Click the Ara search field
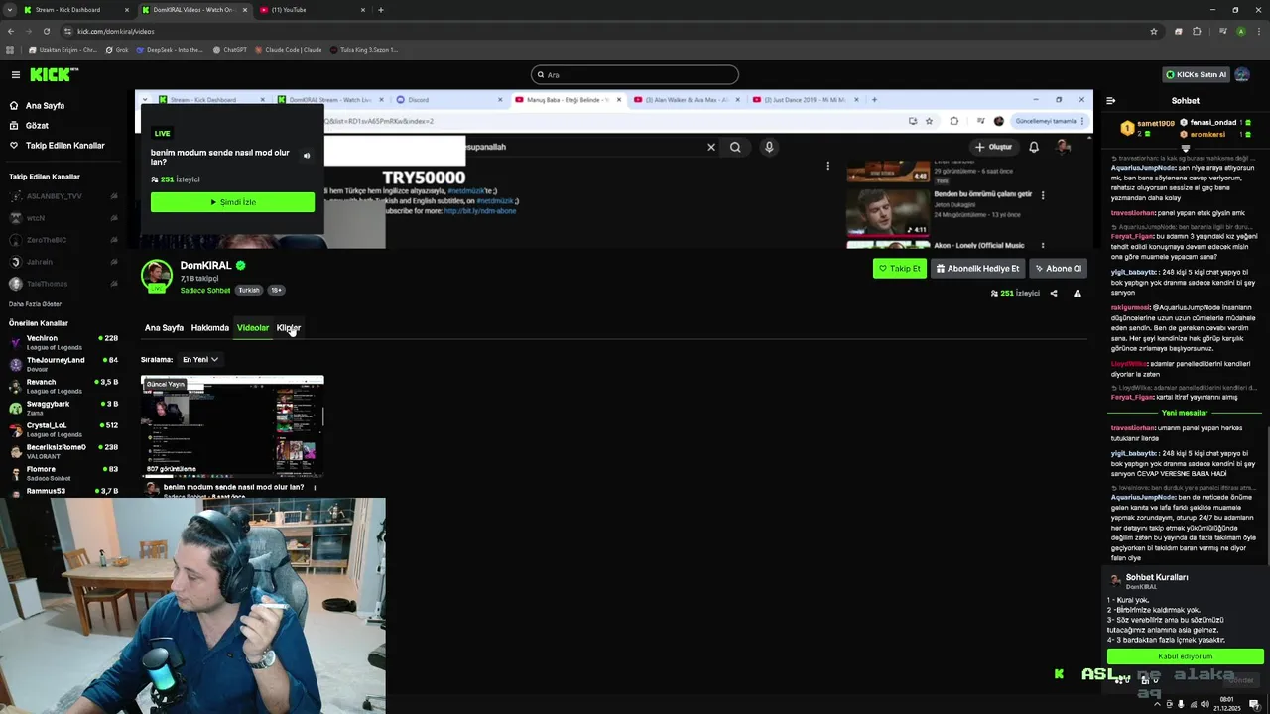Viewport: 1270px width, 714px height. pos(635,74)
